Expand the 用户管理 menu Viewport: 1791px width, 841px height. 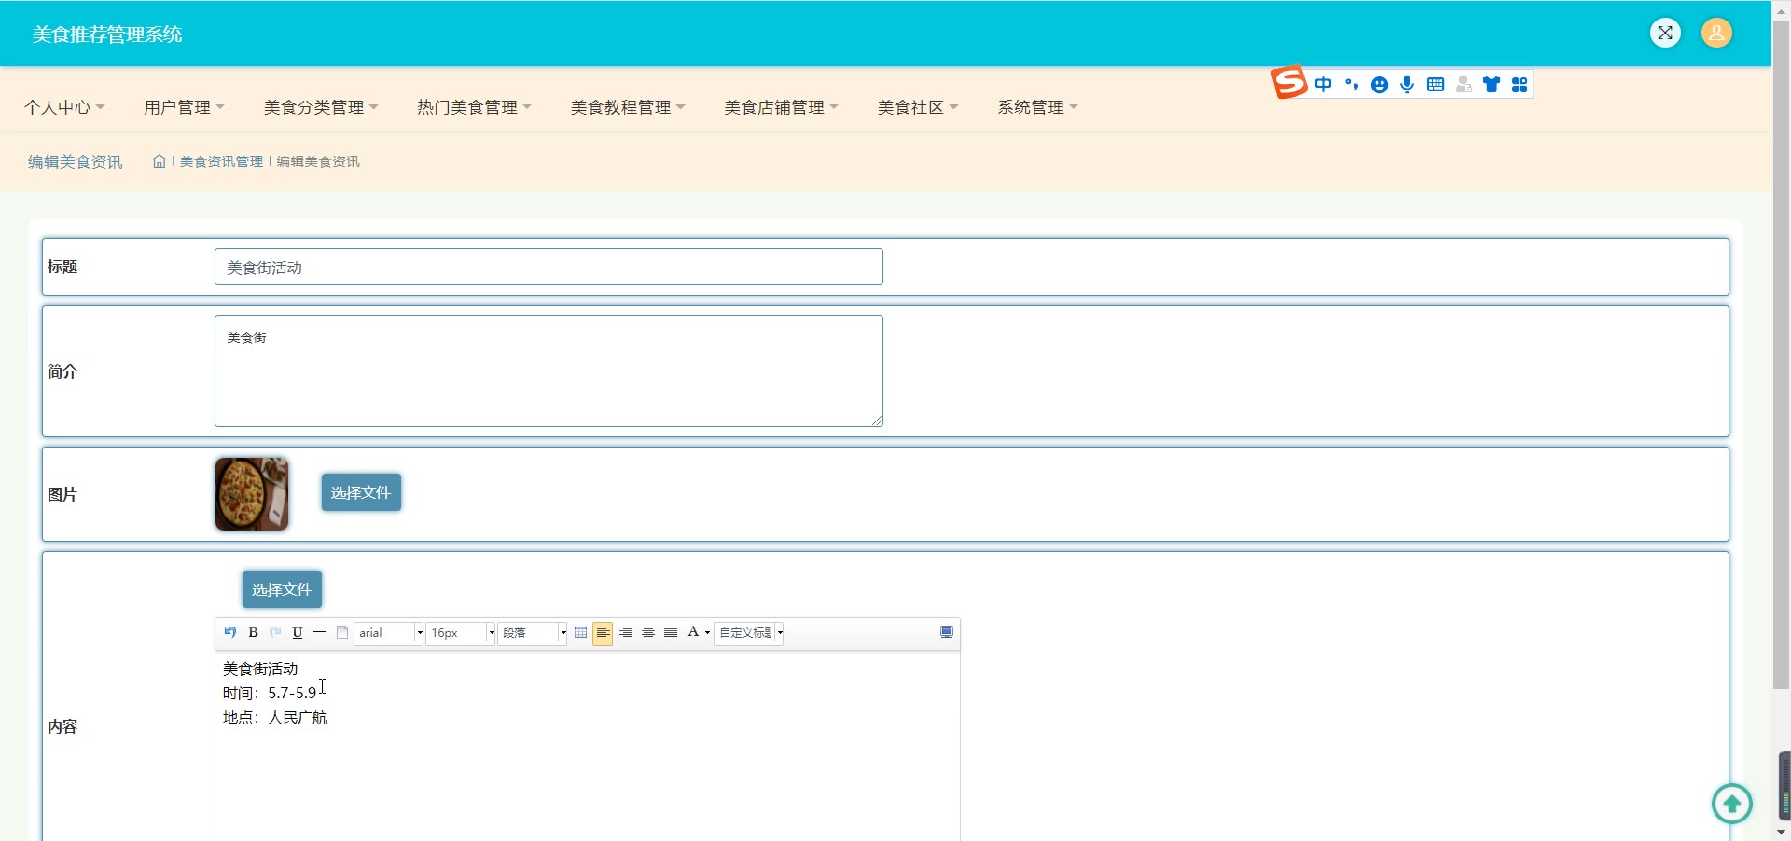click(x=184, y=107)
